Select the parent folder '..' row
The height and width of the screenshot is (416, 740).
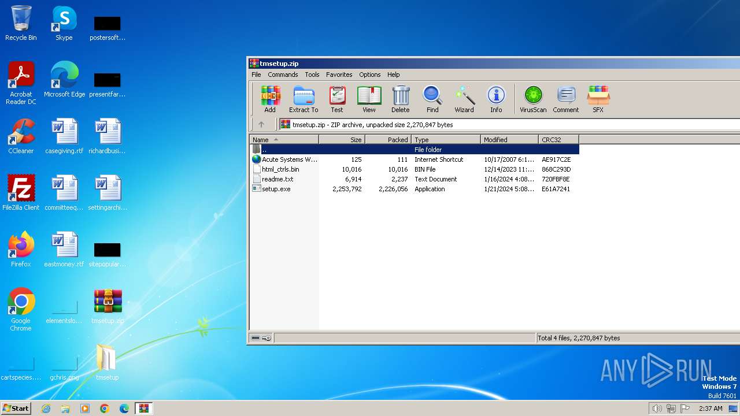tap(414, 150)
